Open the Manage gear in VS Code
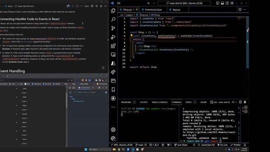Screen dimensions: 270x152 (x=113, y=138)
